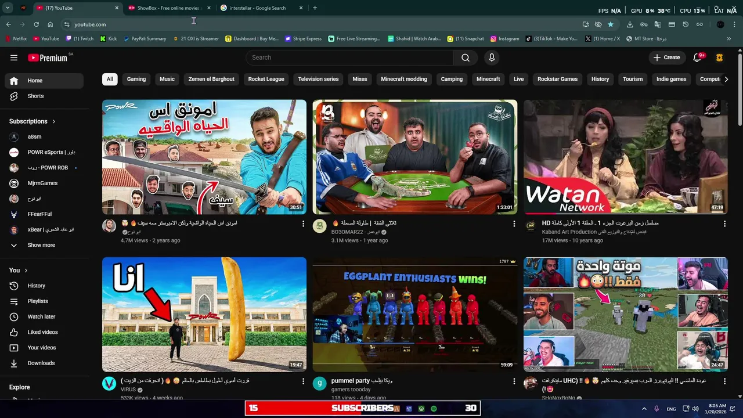This screenshot has height=418, width=743.
Task: Open the YouTube hamburger guide menu
Action: coord(14,57)
